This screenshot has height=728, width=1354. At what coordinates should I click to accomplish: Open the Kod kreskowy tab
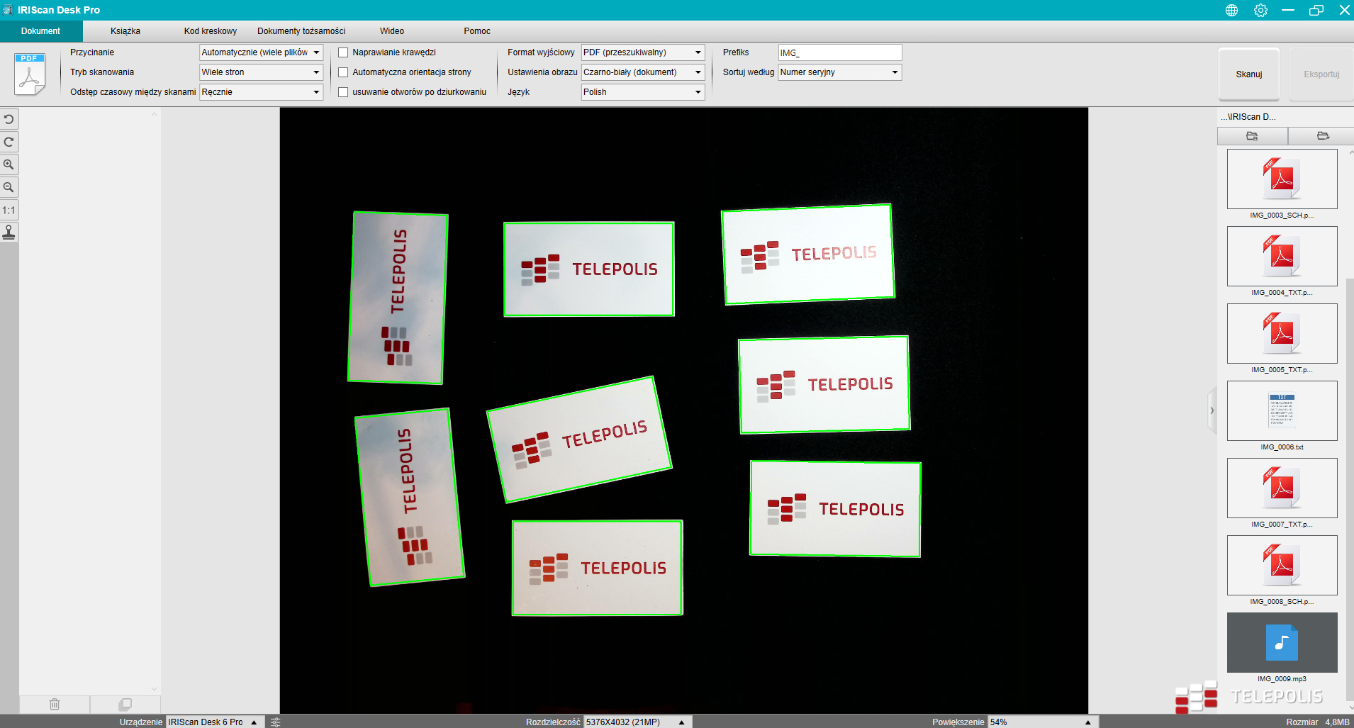pos(211,31)
